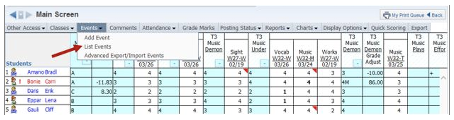Open the Display Options dropdown menu

click(x=344, y=28)
